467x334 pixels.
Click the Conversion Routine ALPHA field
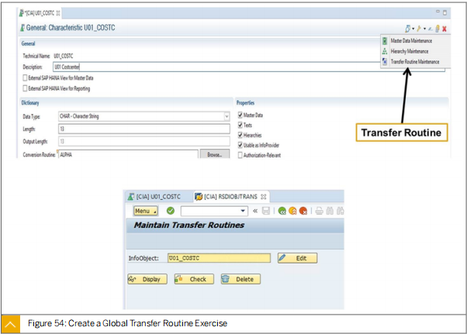[128, 154]
